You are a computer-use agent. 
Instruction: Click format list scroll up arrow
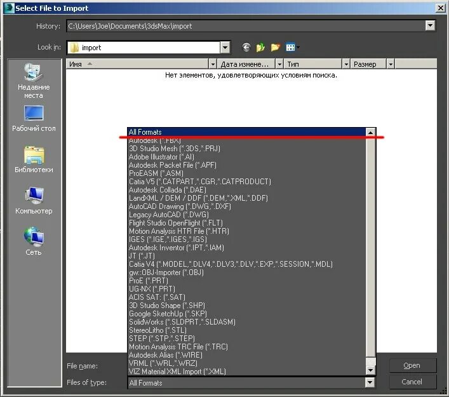(x=370, y=132)
